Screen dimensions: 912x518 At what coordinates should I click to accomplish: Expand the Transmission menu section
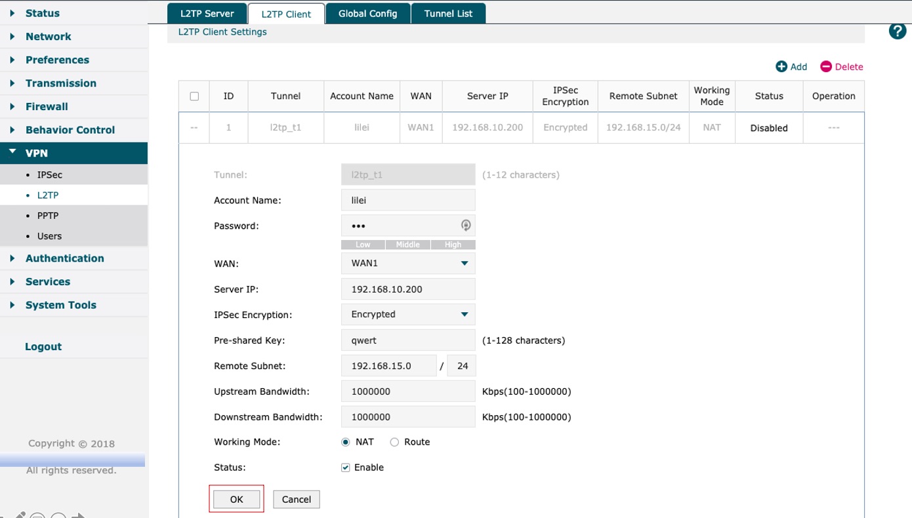coord(73,83)
